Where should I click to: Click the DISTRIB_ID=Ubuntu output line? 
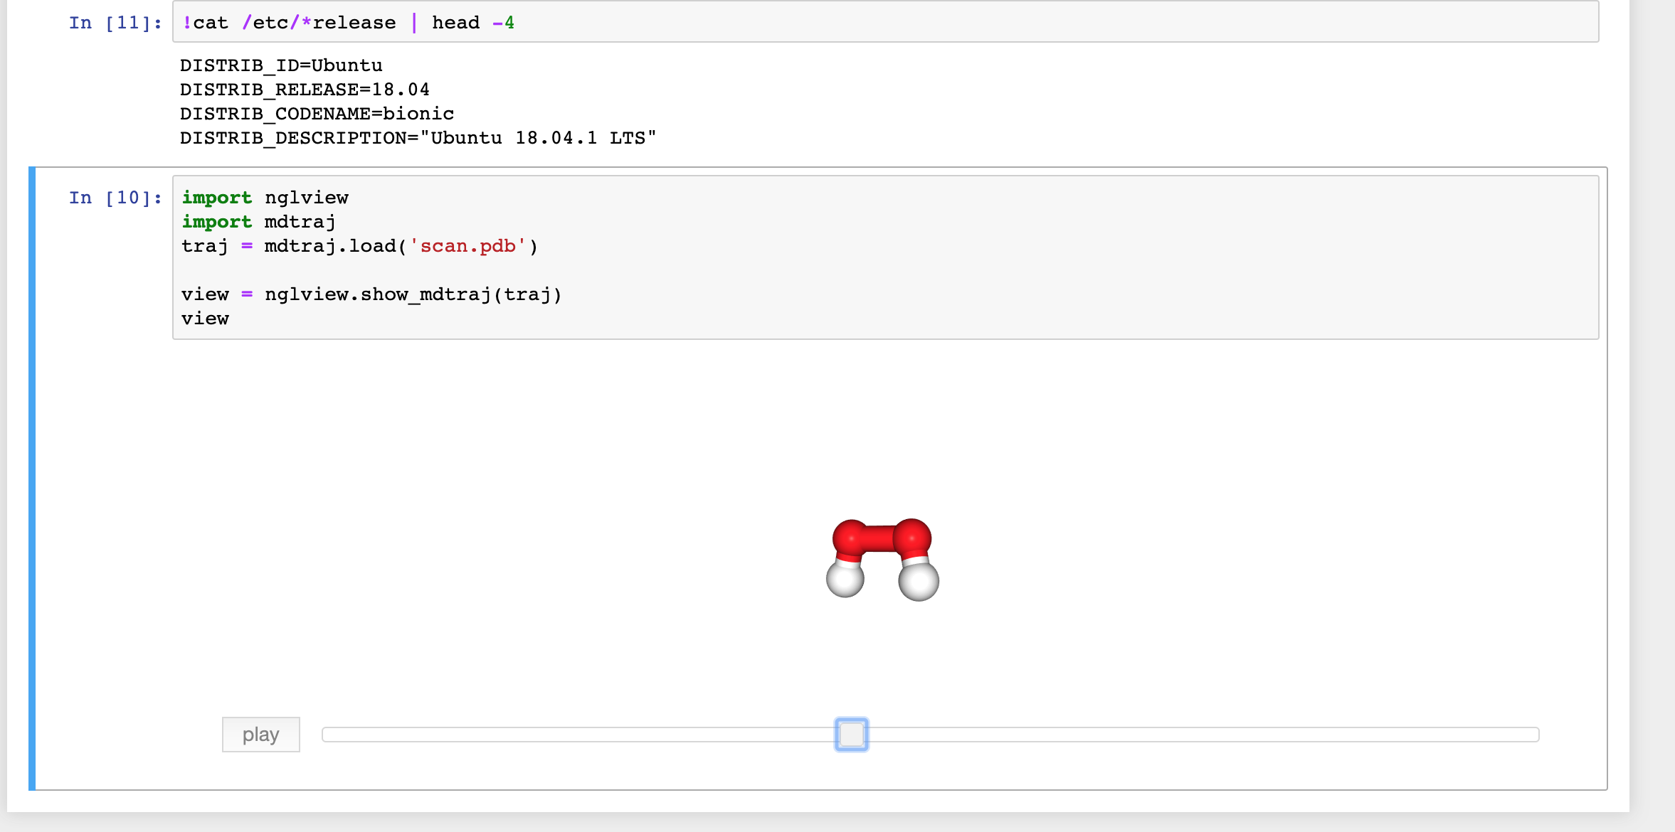coord(280,65)
